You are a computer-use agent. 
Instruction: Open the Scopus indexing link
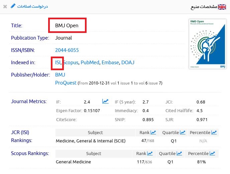point(71,62)
